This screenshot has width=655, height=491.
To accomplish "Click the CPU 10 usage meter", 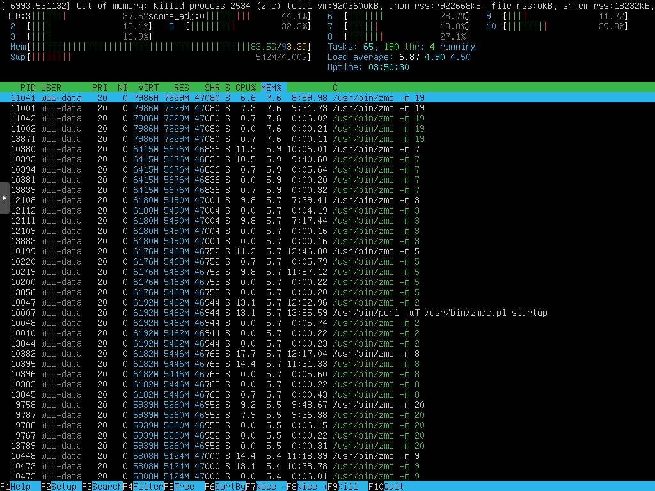I will 557,26.
